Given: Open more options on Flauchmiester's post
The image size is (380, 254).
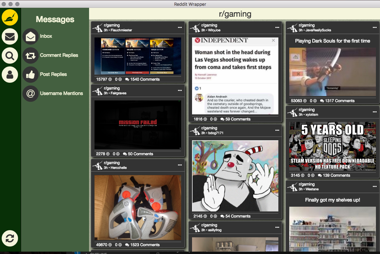Looking at the screenshot, I should [180, 28].
